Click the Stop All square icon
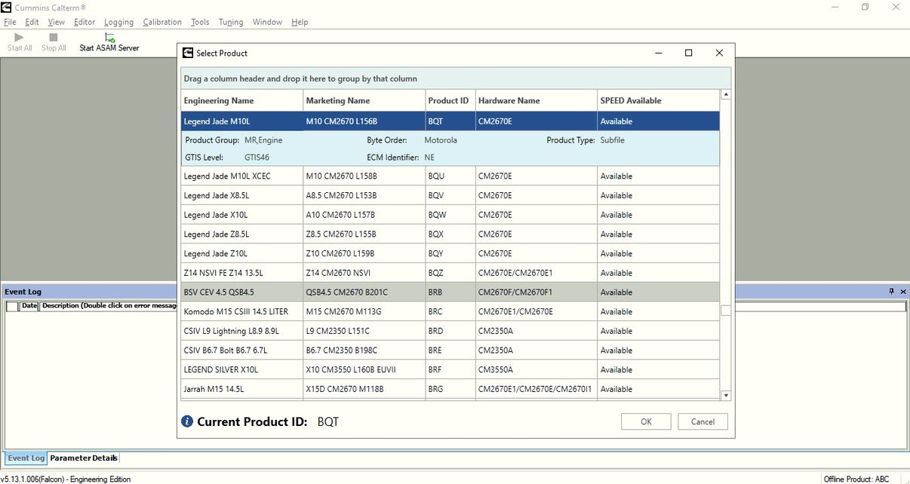910x484 pixels. (54, 38)
